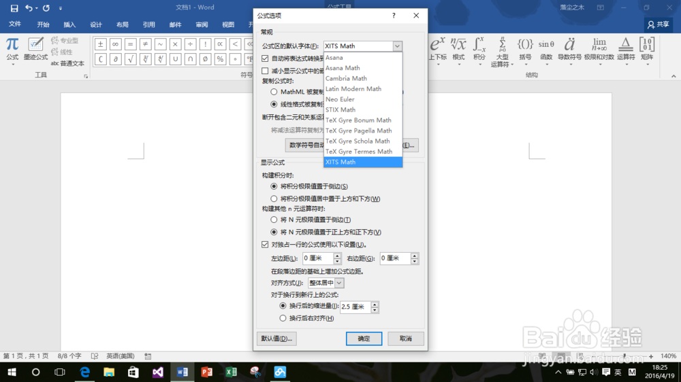The width and height of the screenshot is (681, 382).
Task: Save the document from quick access toolbar
Action: pos(14,7)
